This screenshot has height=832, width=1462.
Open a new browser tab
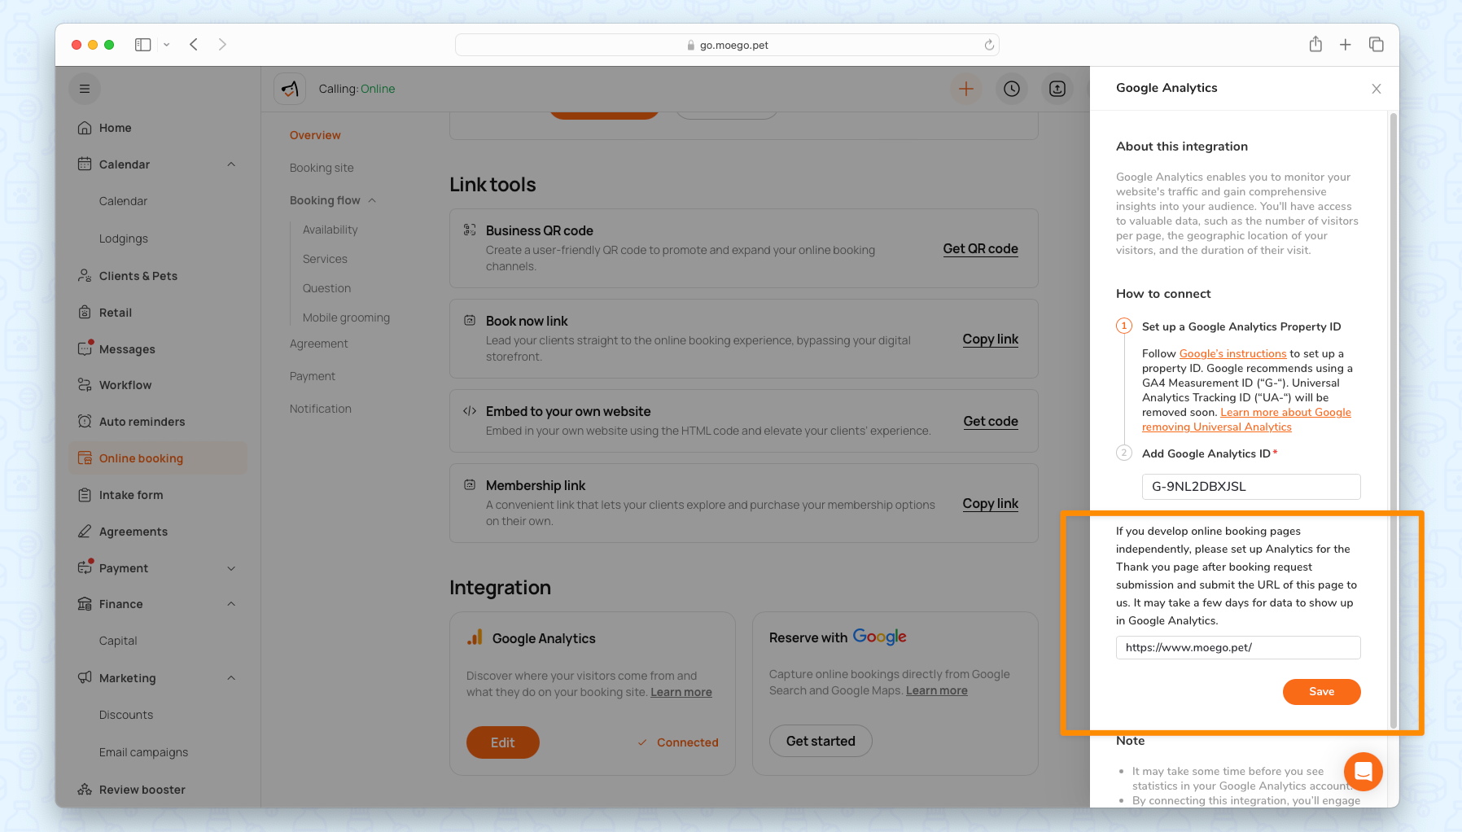pos(1346,45)
